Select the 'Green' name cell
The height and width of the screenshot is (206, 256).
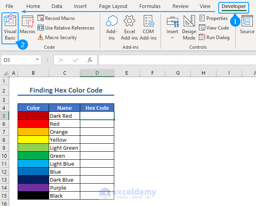point(64,156)
